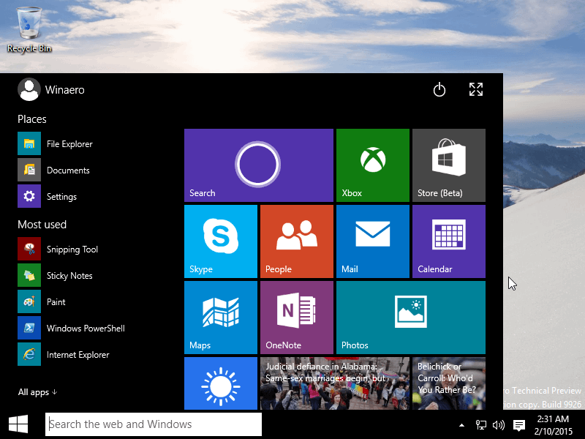Open the Photos tile
This screenshot has height=439, width=585.
411,318
